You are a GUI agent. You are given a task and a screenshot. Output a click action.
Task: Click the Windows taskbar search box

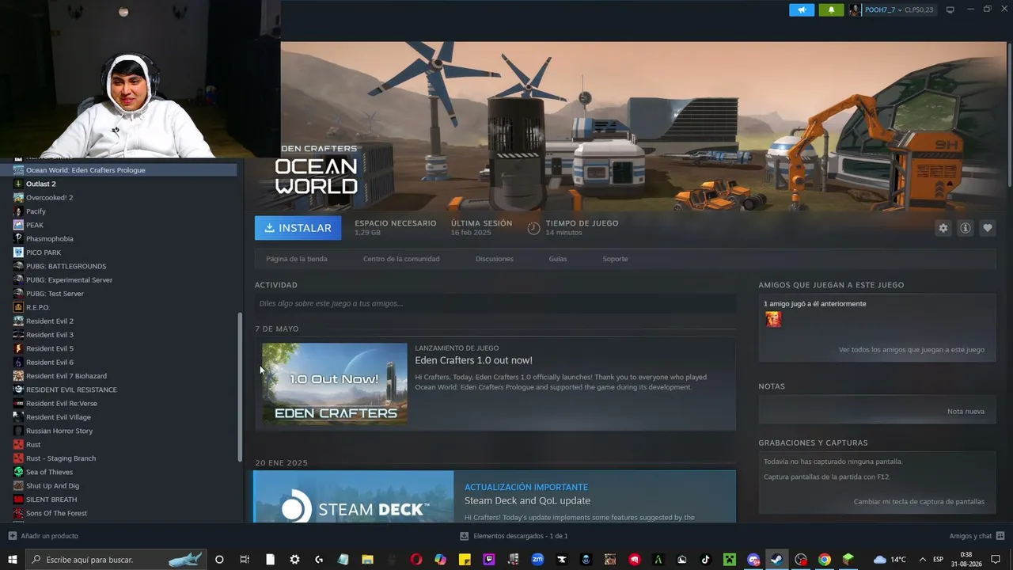click(x=116, y=560)
